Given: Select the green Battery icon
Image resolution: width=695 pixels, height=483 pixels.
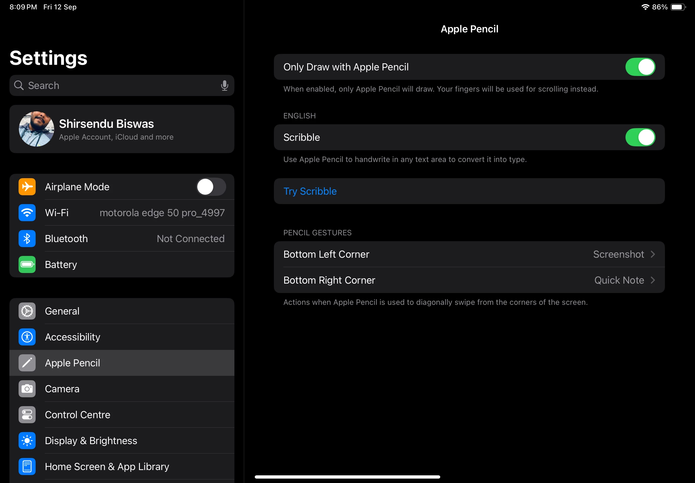Looking at the screenshot, I should point(27,264).
